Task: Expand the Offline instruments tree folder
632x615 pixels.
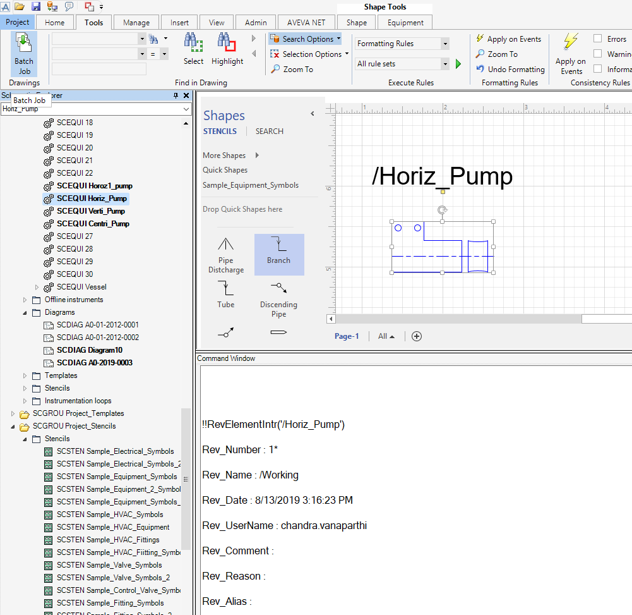Action: (x=25, y=300)
